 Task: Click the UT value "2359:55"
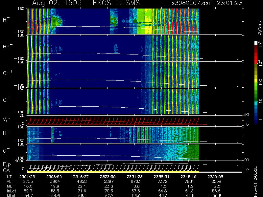tap(215, 177)
